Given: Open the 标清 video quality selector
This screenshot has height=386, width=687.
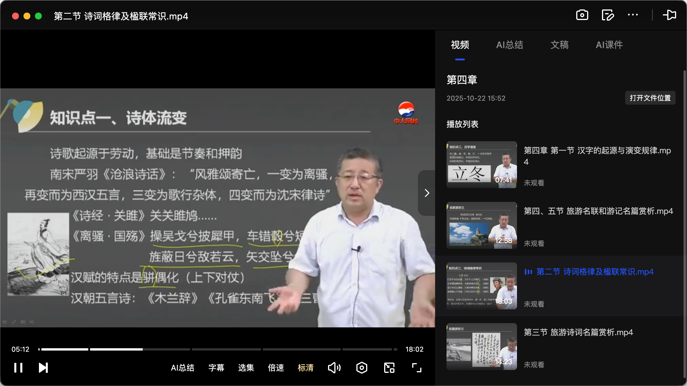Looking at the screenshot, I should [x=305, y=368].
